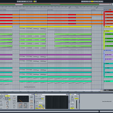
Task: Toggle the yellow Stereo button in Limiter
Action: click(76, 99)
